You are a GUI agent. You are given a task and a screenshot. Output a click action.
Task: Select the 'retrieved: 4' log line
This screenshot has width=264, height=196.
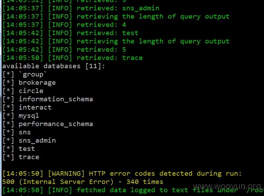pos(64,25)
